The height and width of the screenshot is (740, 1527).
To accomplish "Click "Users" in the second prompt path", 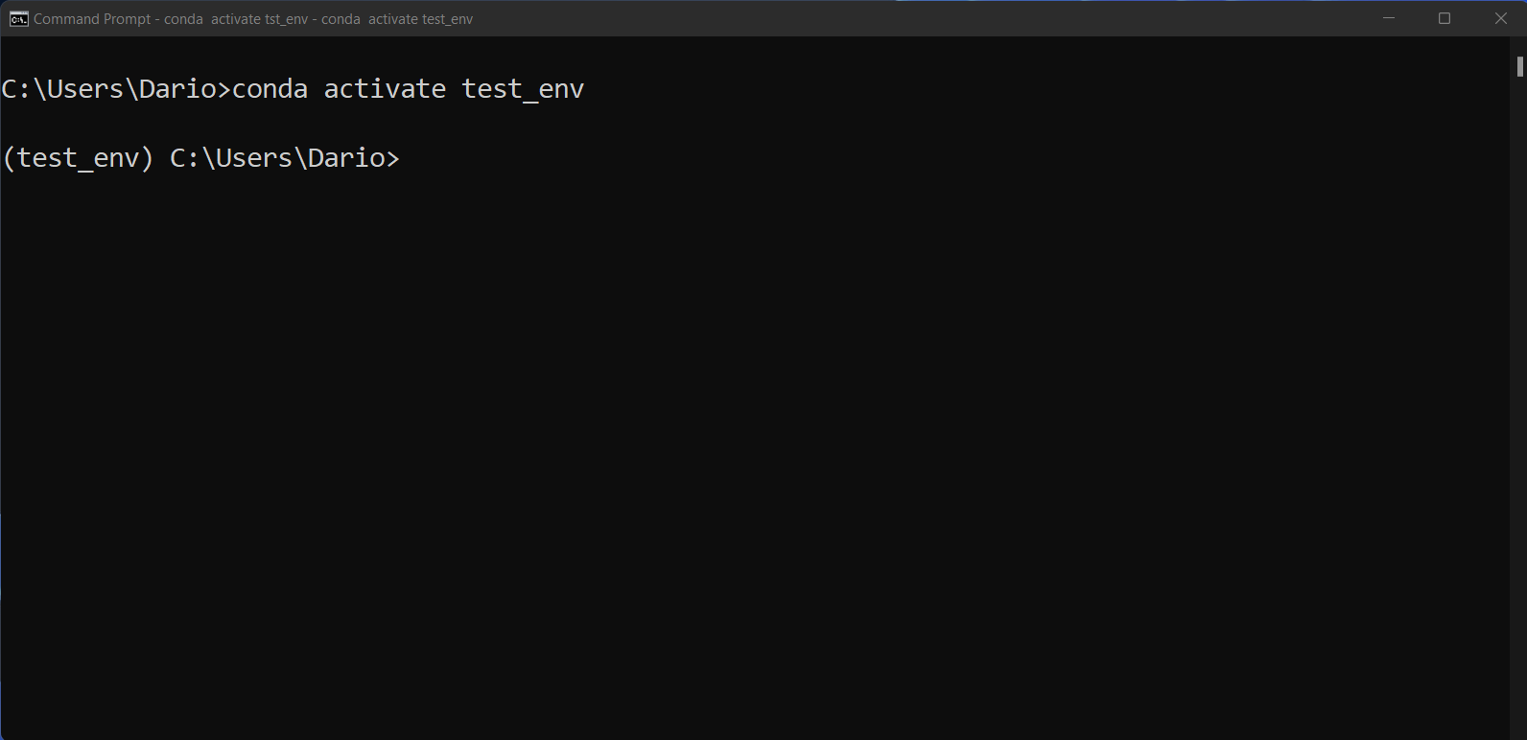I will 254,158.
